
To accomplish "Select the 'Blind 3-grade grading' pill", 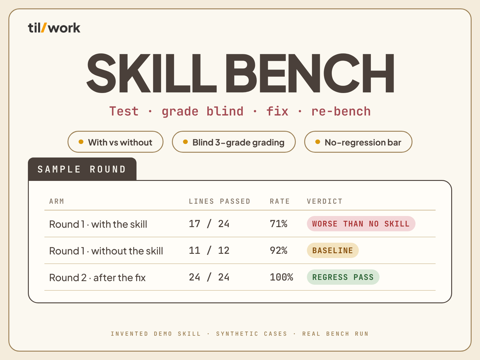I will pyautogui.click(x=234, y=142).
